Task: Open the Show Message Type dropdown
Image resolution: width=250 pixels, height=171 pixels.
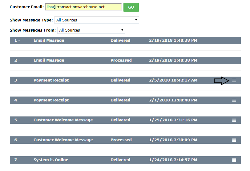Action: [x=97, y=20]
